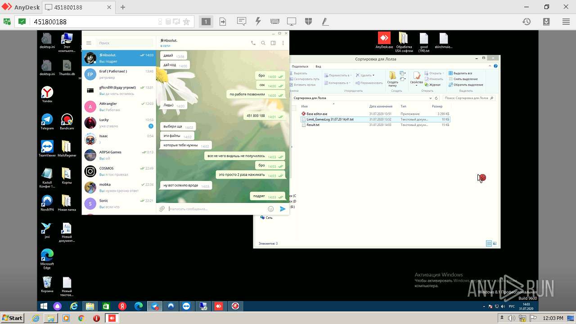Screen dimensions: 576x324
Task: Open a new AnyDesk tab with plus
Action: [x=123, y=7]
